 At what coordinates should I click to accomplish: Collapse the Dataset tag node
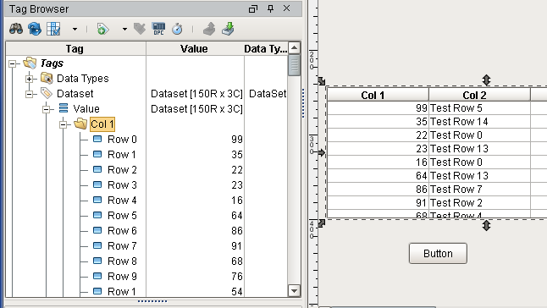coord(30,94)
